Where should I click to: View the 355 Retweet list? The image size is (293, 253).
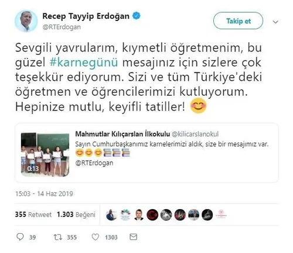point(33,214)
